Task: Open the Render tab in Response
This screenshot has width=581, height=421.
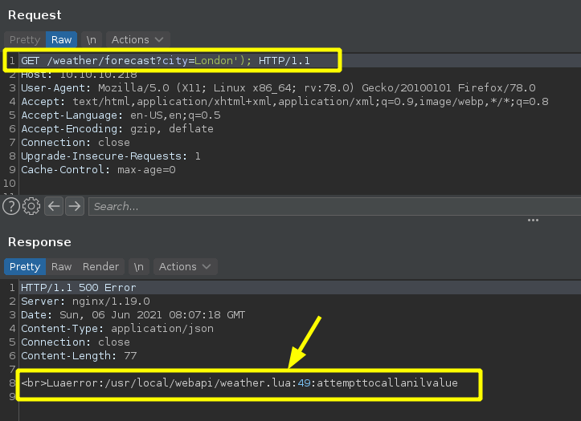Action: pyautogui.click(x=100, y=266)
